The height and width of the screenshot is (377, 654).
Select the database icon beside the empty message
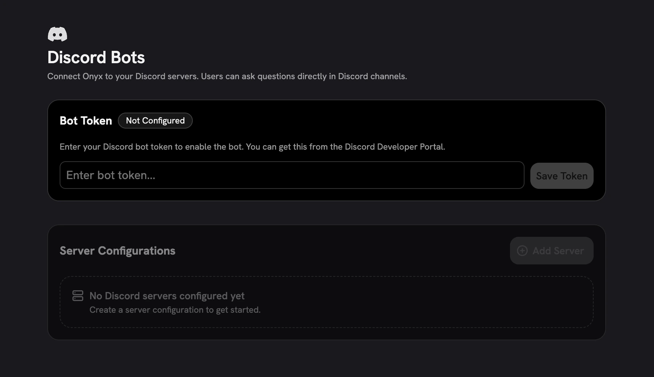78,296
